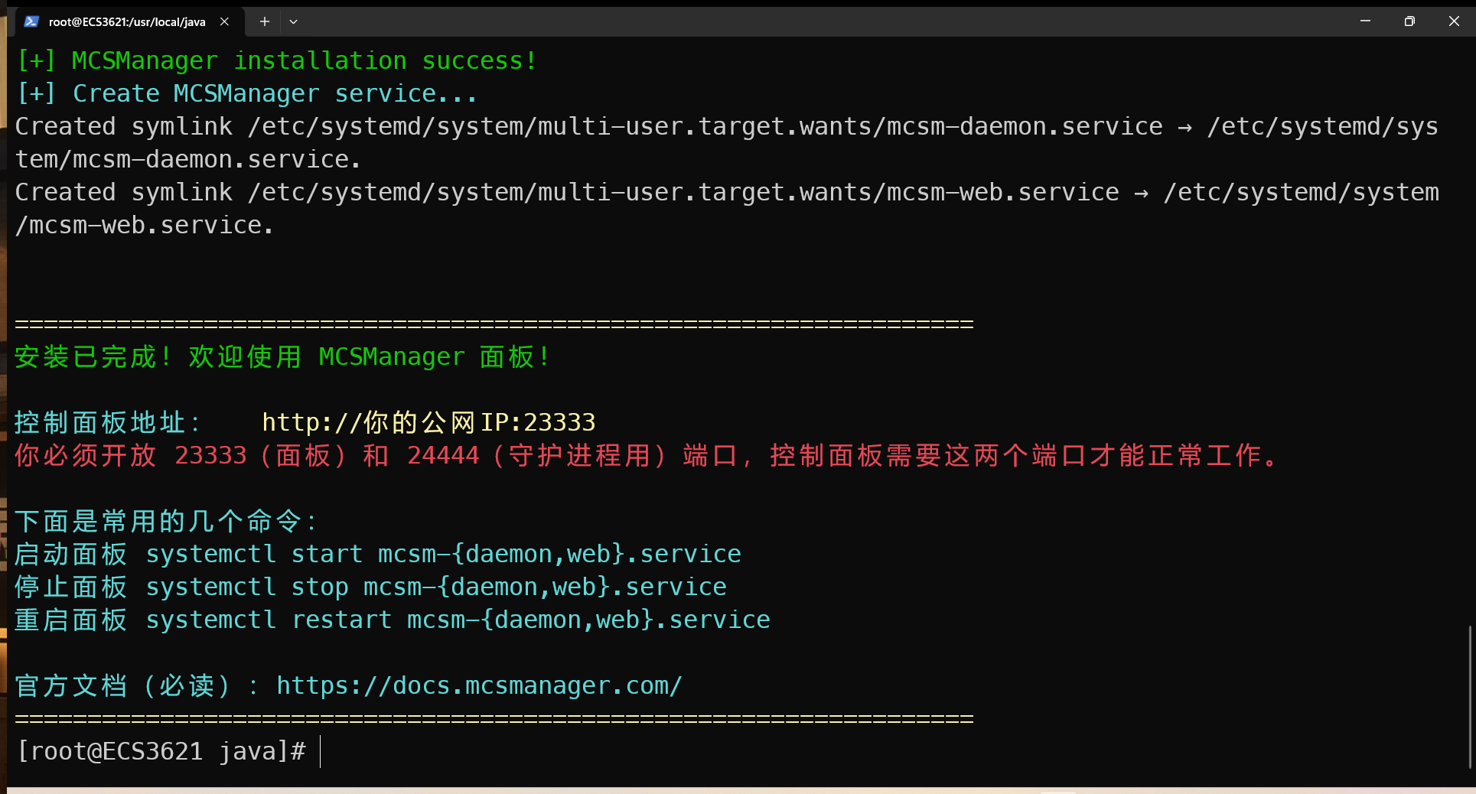This screenshot has width=1476, height=794.
Task: Click the http panel address with port 23333
Action: [428, 422]
